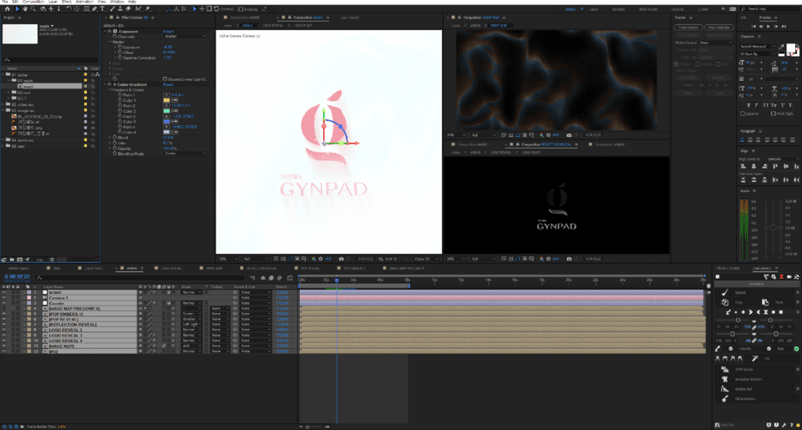The image size is (802, 430).
Task: Open Motion Source dropdown in Tracker panel
Action: pyautogui.click(x=716, y=43)
